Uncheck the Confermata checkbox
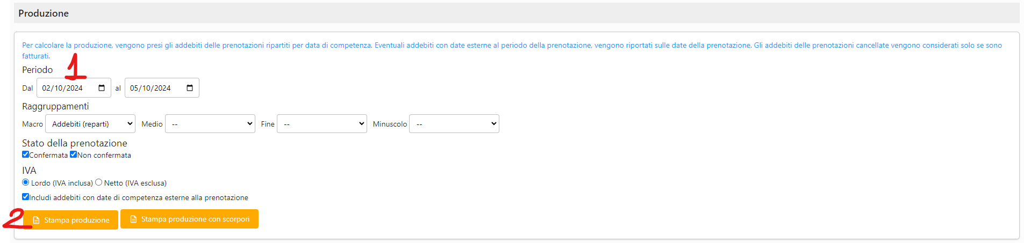Screen dimensions: 1024x243 pyautogui.click(x=25, y=154)
